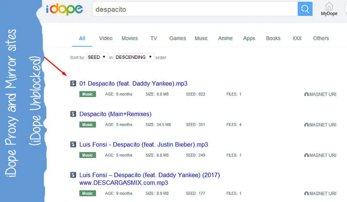The image size is (347, 202).
Task: Switch to the TV tab
Action: [x=154, y=38]
